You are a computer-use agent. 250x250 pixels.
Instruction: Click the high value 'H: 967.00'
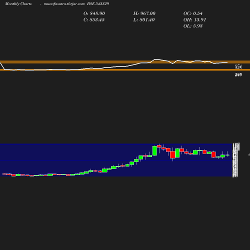pos(144,13)
